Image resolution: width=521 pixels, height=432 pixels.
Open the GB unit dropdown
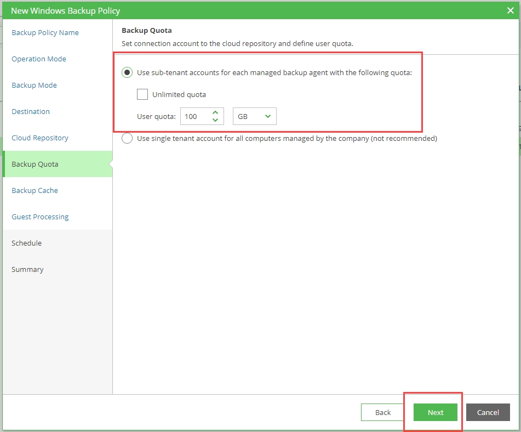[255, 116]
